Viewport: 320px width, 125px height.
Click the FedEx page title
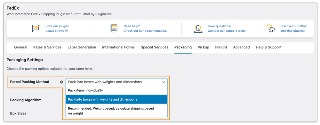[13, 8]
